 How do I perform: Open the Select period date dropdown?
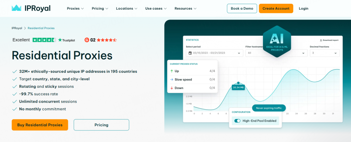[215, 53]
